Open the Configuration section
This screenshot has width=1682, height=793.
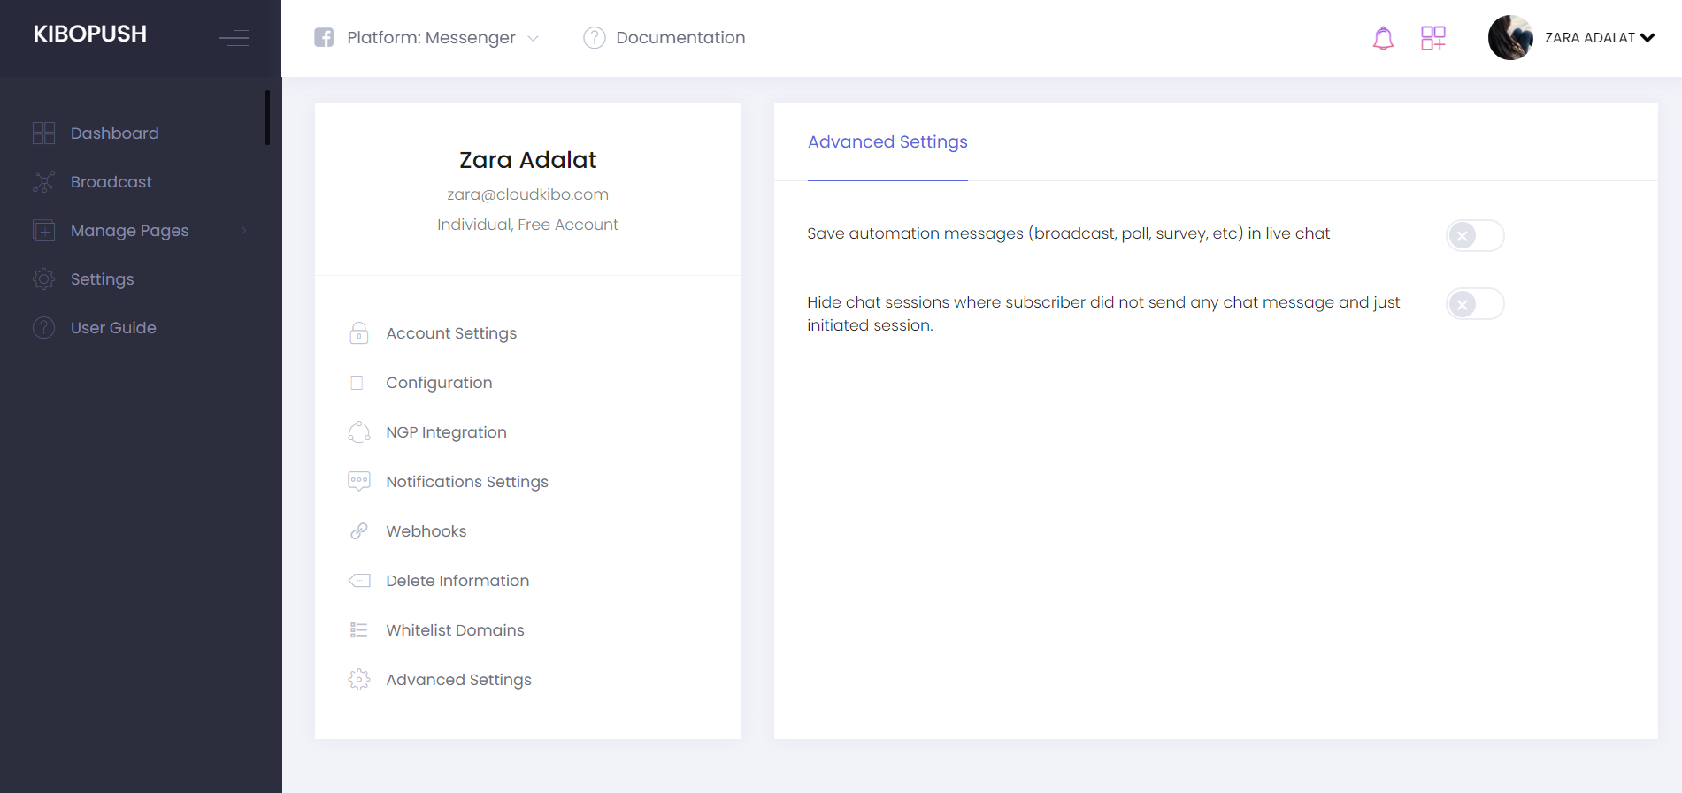pyautogui.click(x=439, y=383)
